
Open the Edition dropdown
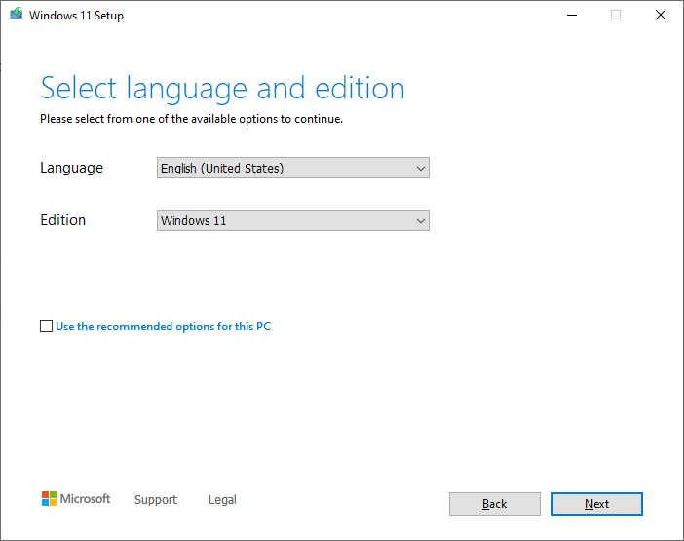tap(293, 220)
